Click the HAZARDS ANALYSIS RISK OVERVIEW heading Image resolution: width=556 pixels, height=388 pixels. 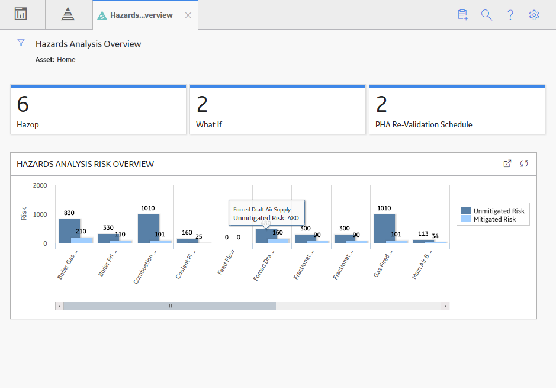pyautogui.click(x=85, y=164)
